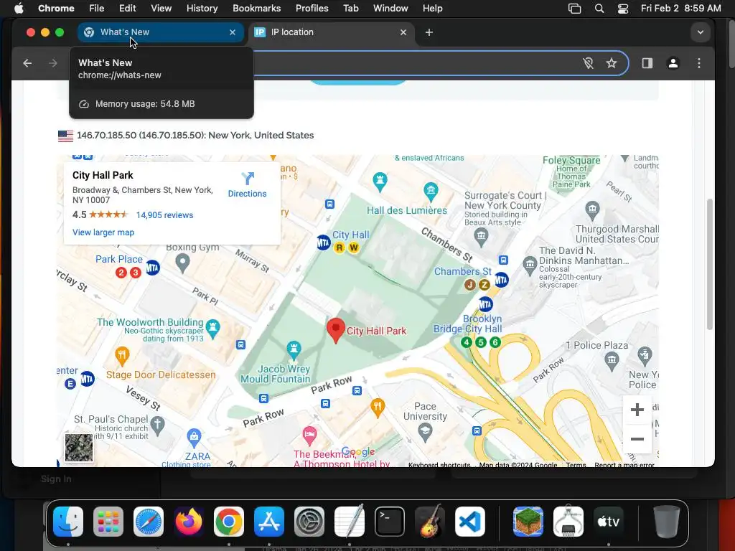
Task: Open the tab search dropdown chevron
Action: click(x=701, y=32)
